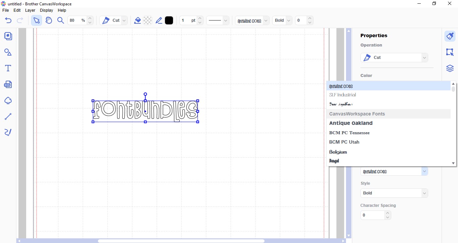Click the Properties Character Spacing field
Image resolution: width=458 pixels, height=243 pixels.
[373, 215]
